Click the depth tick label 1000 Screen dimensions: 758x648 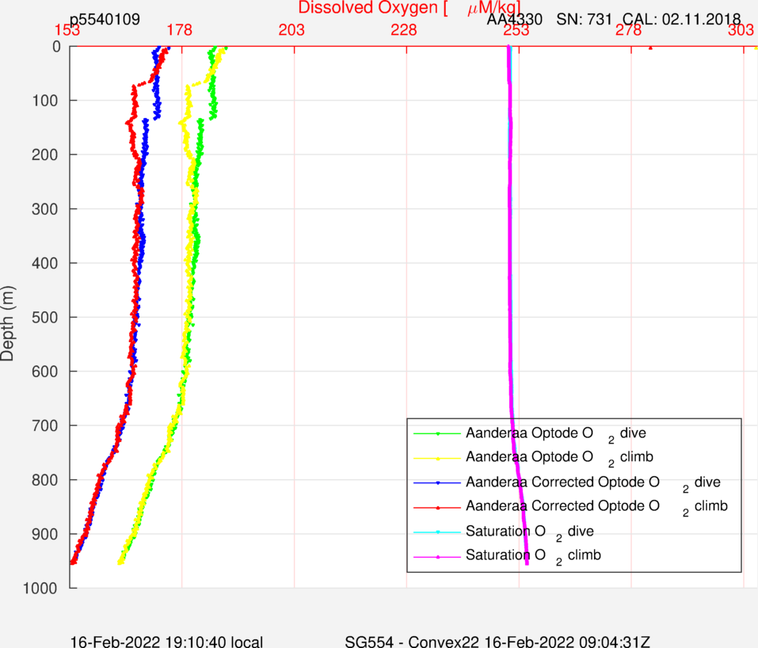click(40, 588)
